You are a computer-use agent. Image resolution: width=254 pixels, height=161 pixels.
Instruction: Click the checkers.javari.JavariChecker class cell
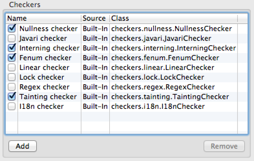pyautogui.click(x=161, y=39)
